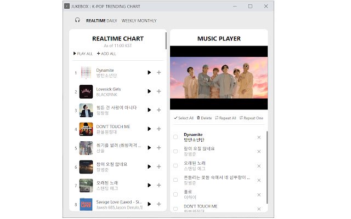Switch to the DAILY chart tab
351x219 pixels.
point(112,21)
